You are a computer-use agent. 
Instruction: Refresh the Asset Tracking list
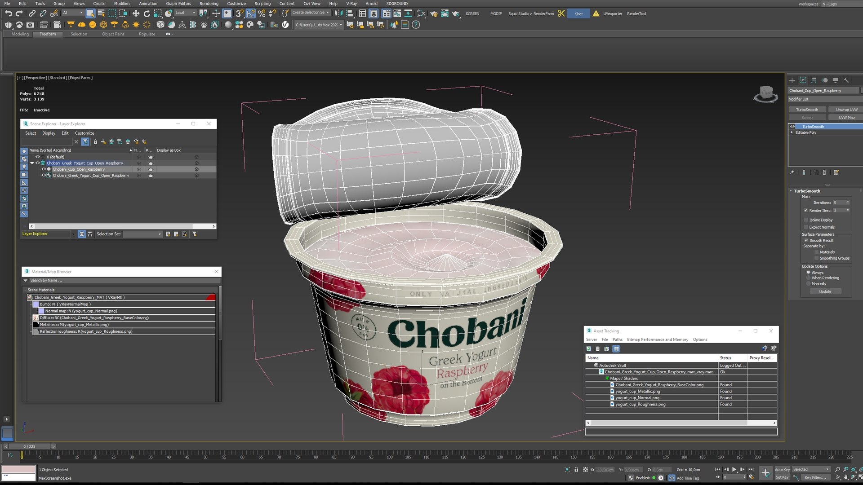588,348
